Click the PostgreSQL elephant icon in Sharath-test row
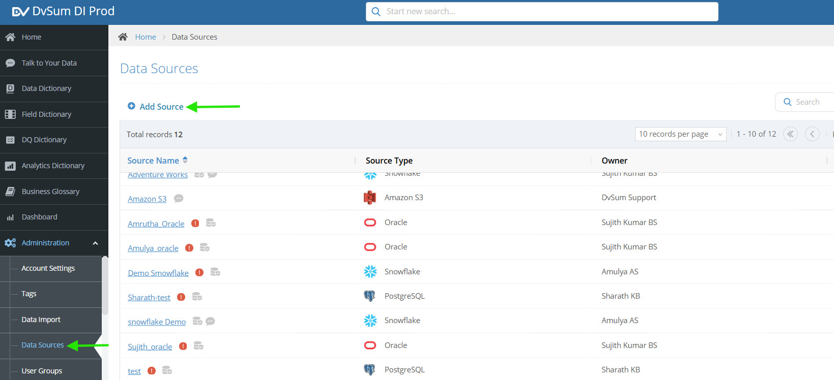 (370, 296)
